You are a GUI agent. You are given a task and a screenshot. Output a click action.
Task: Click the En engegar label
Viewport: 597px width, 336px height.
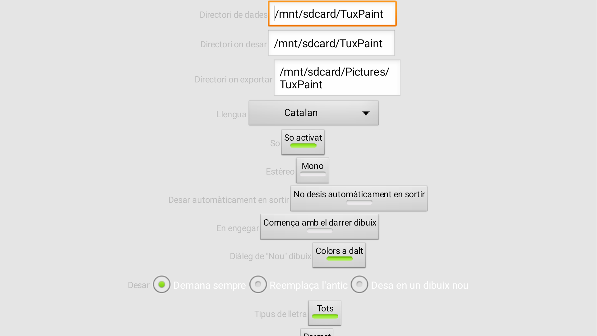point(237,228)
